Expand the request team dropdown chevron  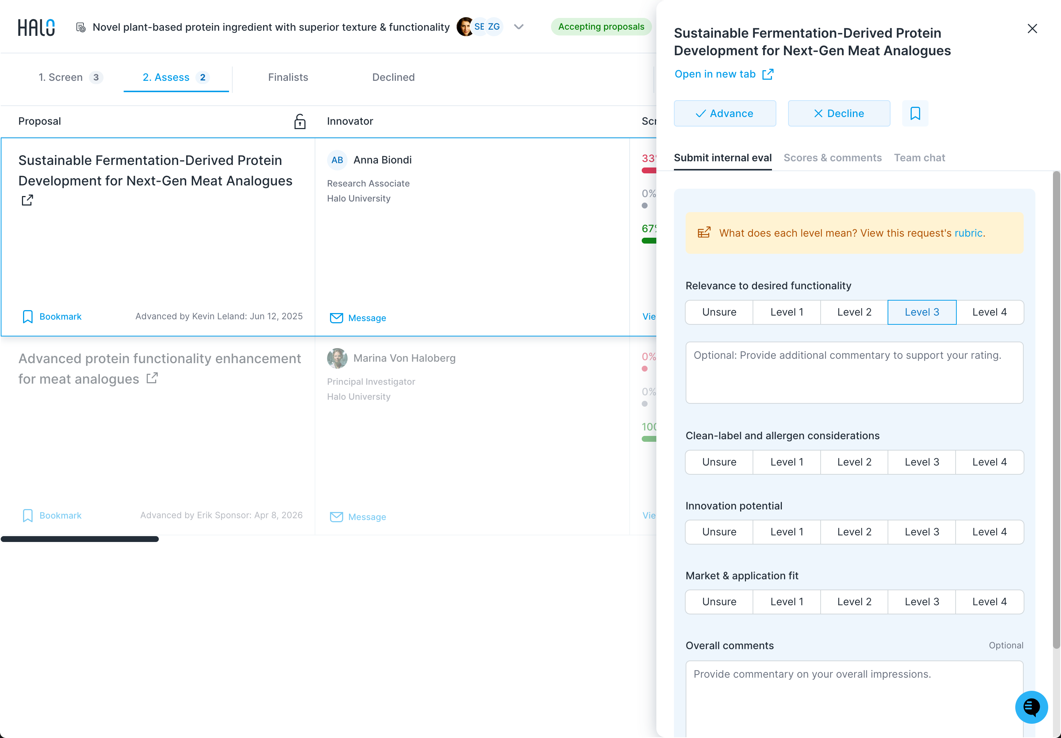coord(518,27)
